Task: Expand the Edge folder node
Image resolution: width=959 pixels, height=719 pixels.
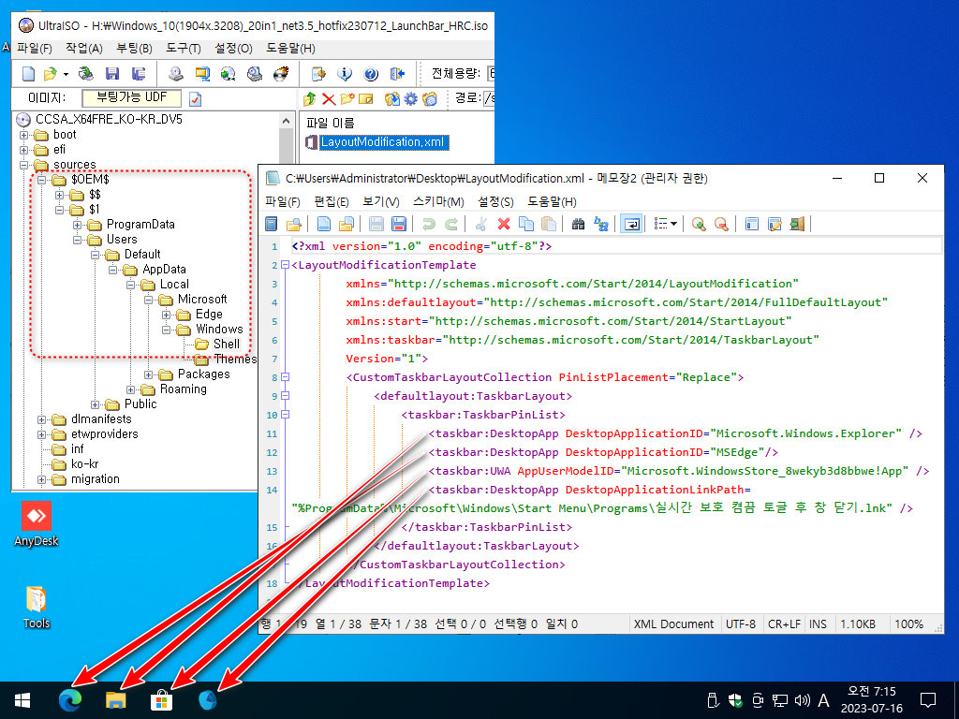Action: tap(167, 315)
